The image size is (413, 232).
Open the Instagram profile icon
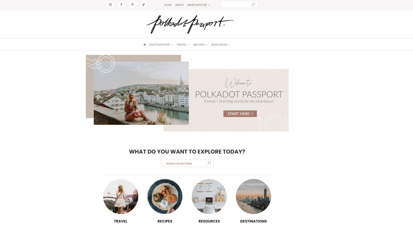tap(110, 4)
